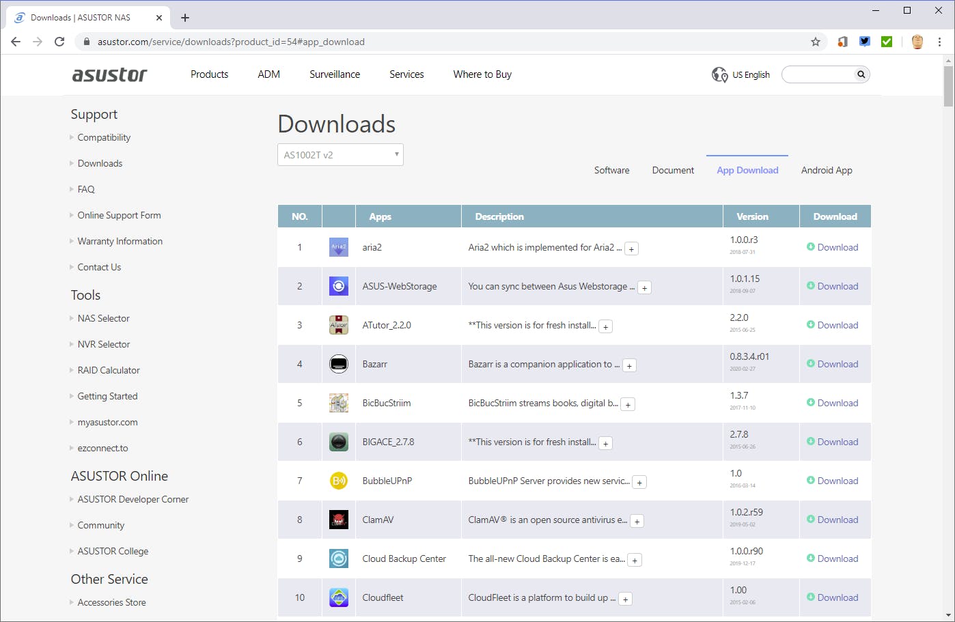Click the BubbleUPnP app icon
The width and height of the screenshot is (955, 622).
coord(338,481)
